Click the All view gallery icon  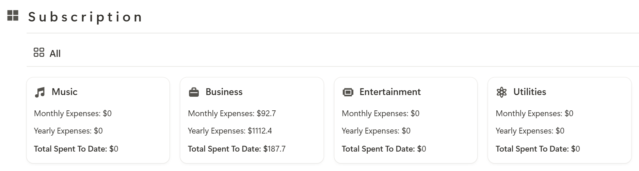pos(39,52)
